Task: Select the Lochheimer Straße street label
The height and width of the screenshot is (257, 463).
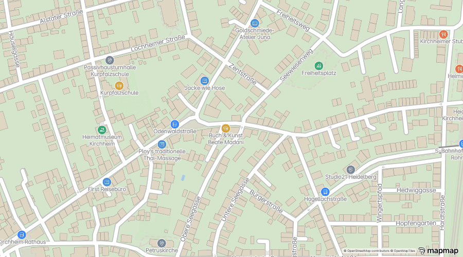Action: click(x=158, y=43)
